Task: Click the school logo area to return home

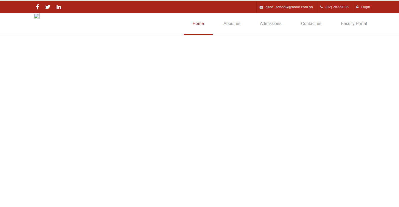Action: click(x=36, y=16)
